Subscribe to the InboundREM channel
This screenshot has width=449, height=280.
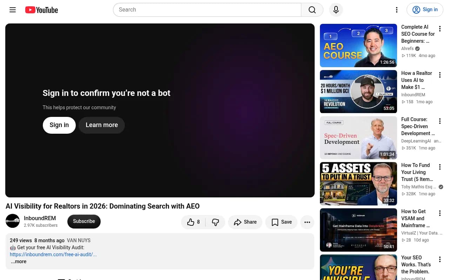(84, 221)
